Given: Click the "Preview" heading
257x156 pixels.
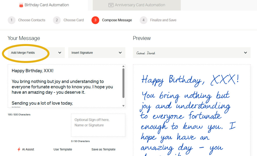Looking at the screenshot, I should click(142, 38).
